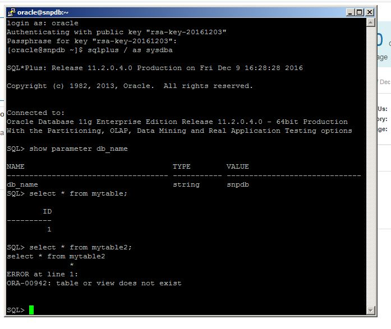
Task: Click the ORA-00942 error message line
Action: 94,283
